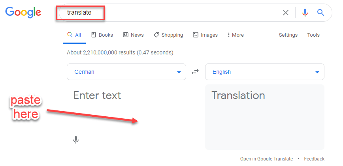
Task: Click the Feedback link
Action: [x=314, y=159]
